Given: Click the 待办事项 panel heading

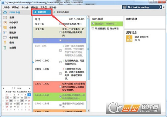Looking at the screenshot, I should [97, 19].
